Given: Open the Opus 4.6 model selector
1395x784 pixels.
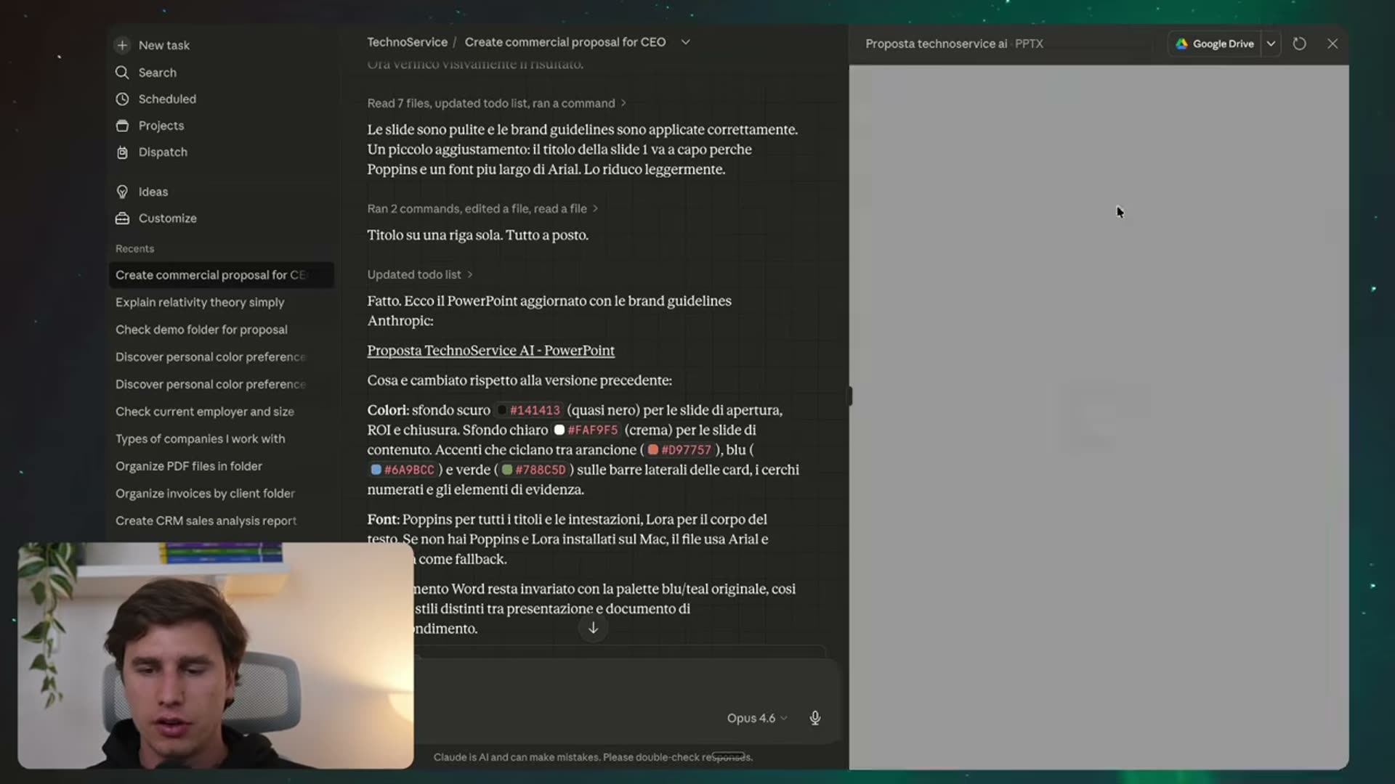Looking at the screenshot, I should (757, 718).
